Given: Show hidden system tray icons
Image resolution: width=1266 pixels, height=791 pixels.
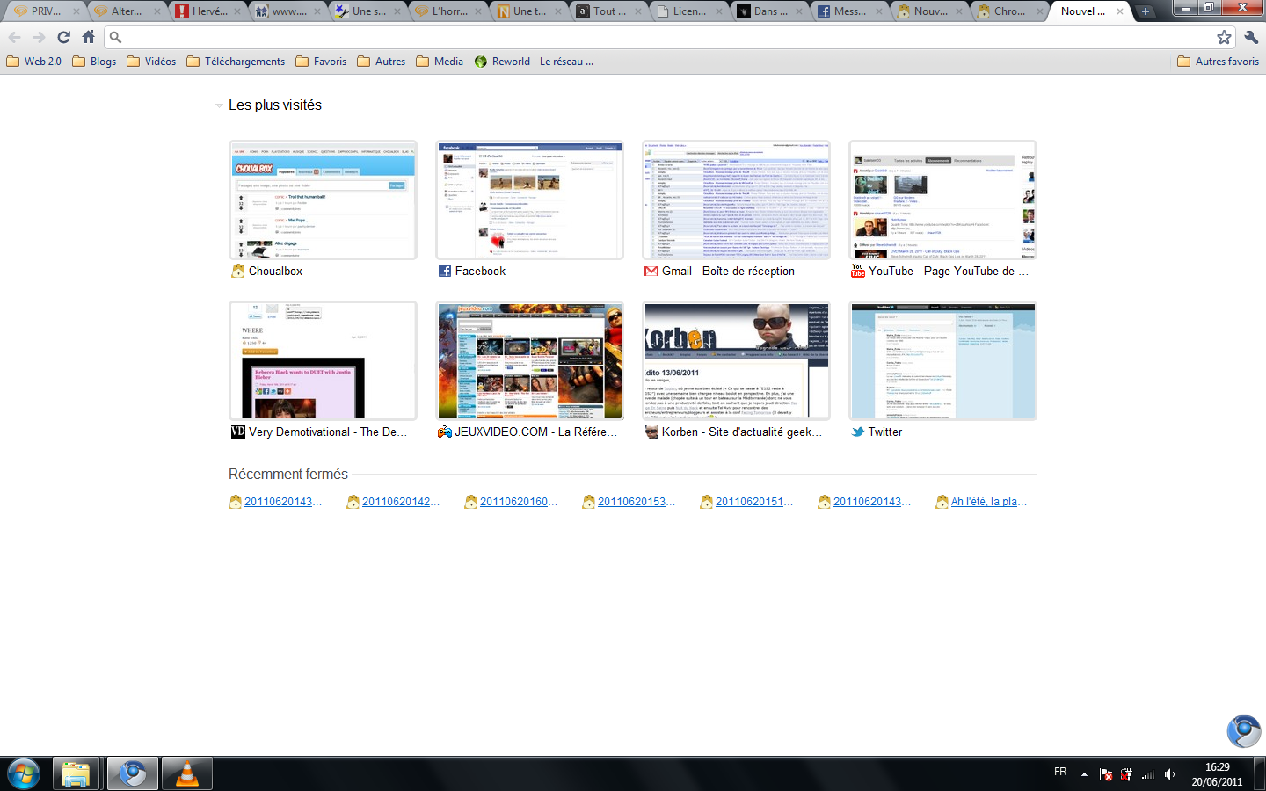Looking at the screenshot, I should pyautogui.click(x=1084, y=774).
